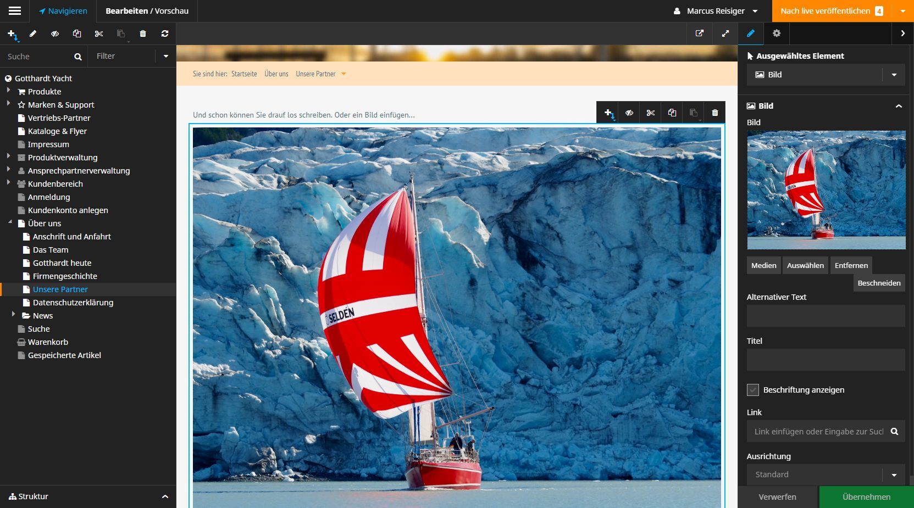Delete the selected page via tree trash icon
Screen dimensions: 914x508
(143, 34)
